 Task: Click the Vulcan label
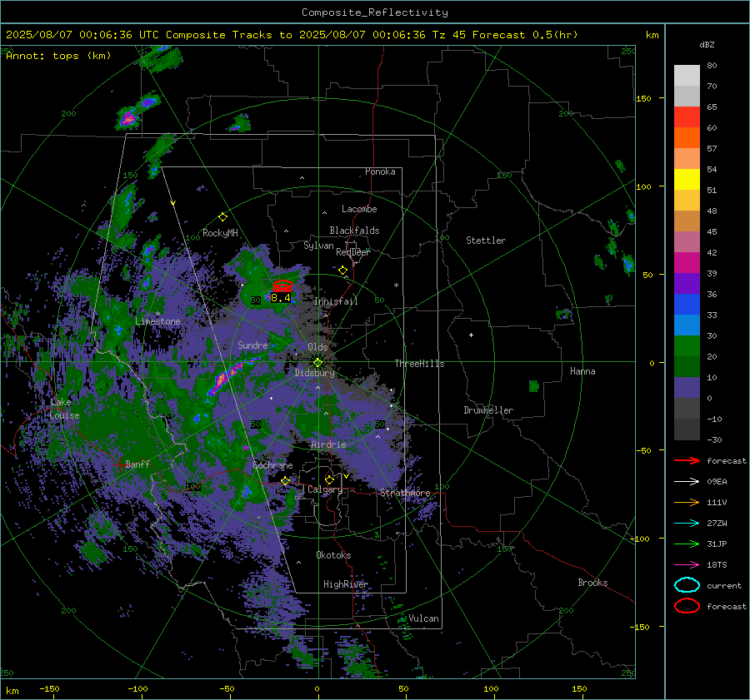(x=423, y=618)
